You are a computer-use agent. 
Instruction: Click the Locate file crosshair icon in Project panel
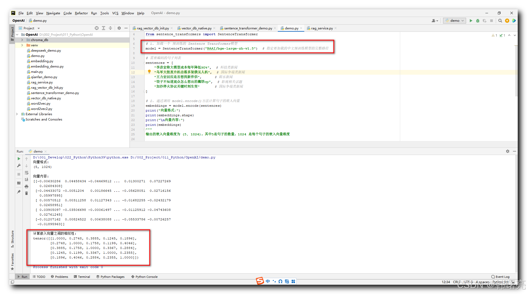click(97, 28)
